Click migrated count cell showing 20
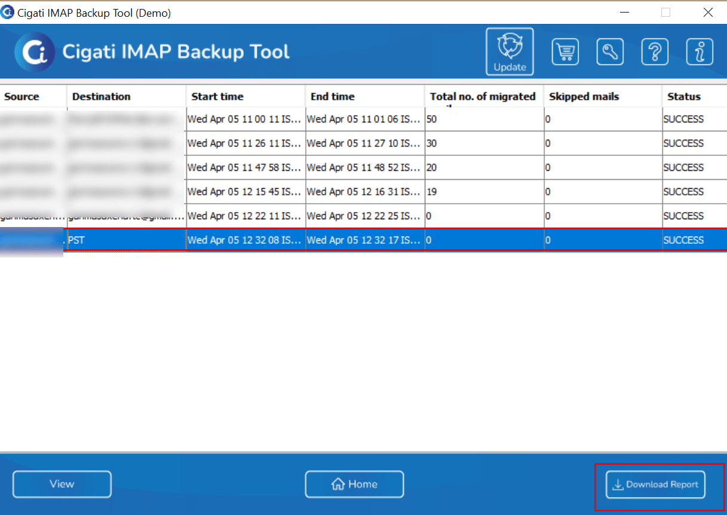 pos(484,167)
